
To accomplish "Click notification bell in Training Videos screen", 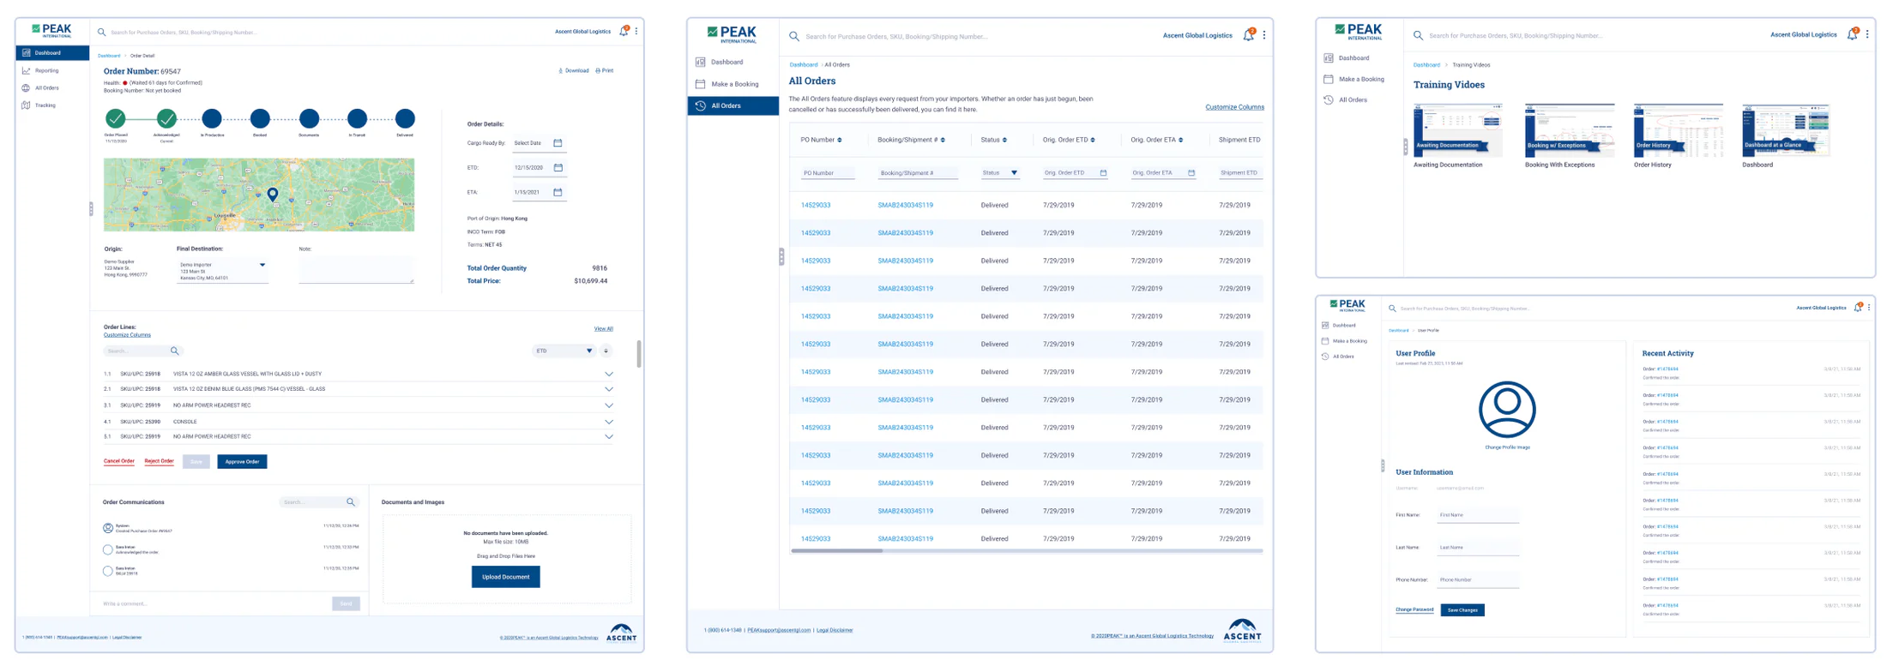I will [x=1852, y=35].
